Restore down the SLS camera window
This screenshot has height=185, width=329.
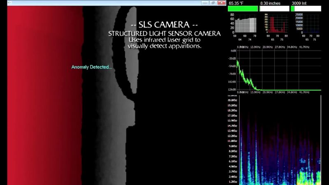tap(213, 3)
